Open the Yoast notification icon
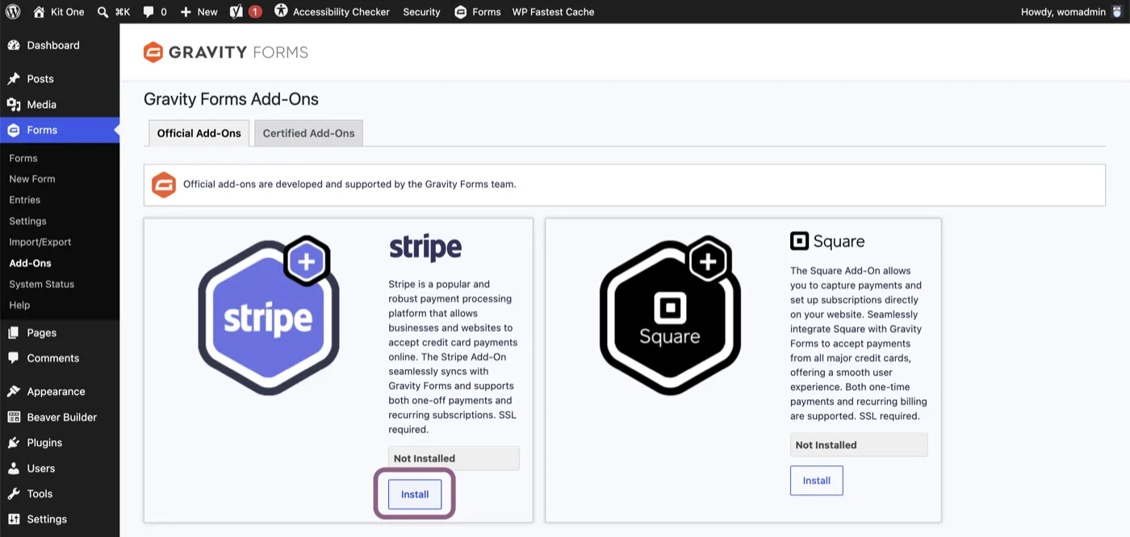The width and height of the screenshot is (1130, 537). [x=245, y=11]
